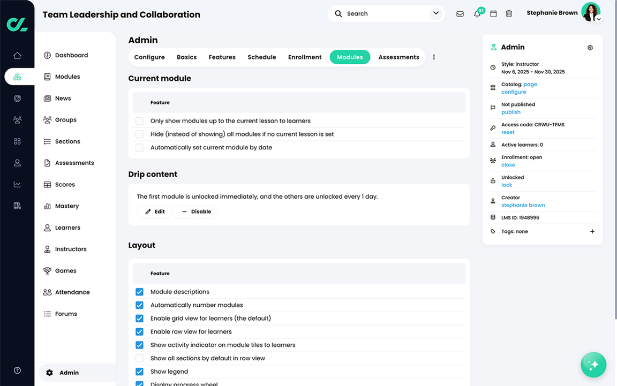This screenshot has width=617, height=386.
Task: Open the Schedule tab
Action: coord(261,57)
